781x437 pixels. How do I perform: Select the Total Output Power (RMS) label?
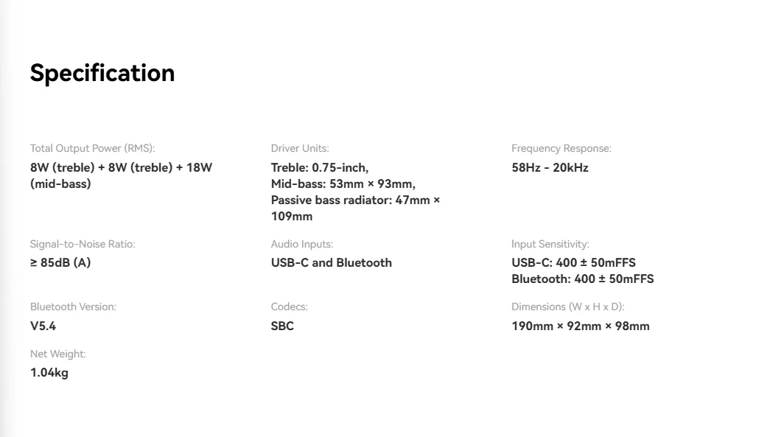tap(92, 148)
